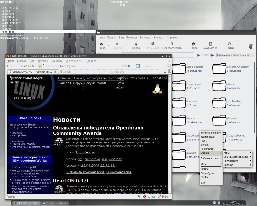Screen dimensions: 257x206
Task: Click the blue download arrow tray icon
Action: point(219,203)
